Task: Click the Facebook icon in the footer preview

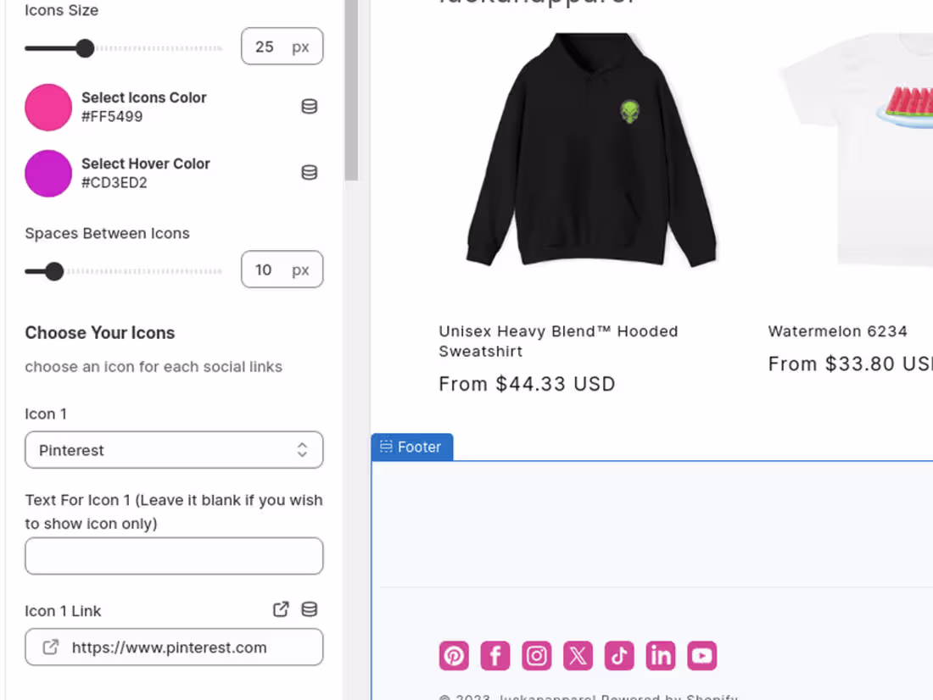Action: coord(495,655)
